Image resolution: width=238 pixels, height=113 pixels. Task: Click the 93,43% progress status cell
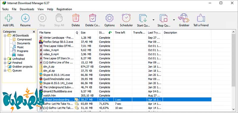coord(106,100)
